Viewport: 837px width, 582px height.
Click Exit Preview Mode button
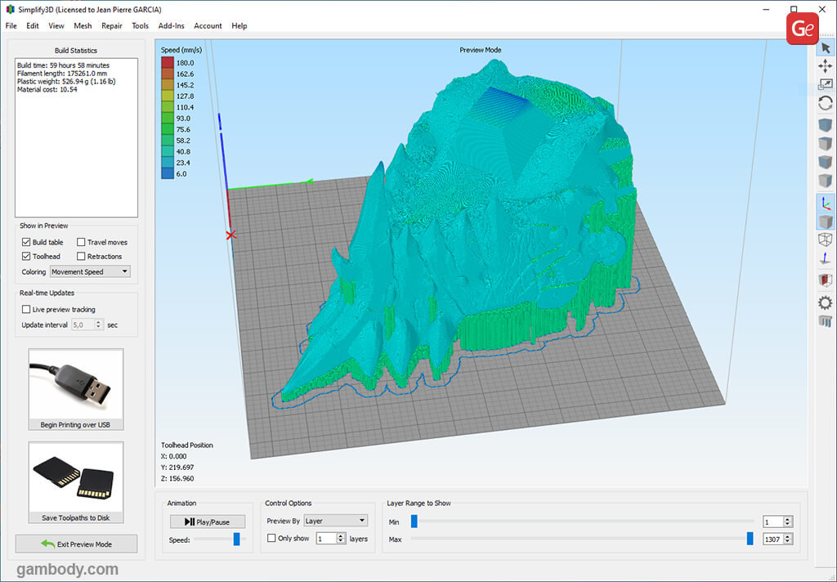(76, 544)
